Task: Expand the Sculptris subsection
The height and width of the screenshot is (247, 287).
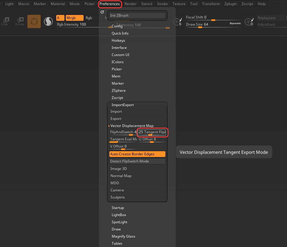Action: coord(117,197)
